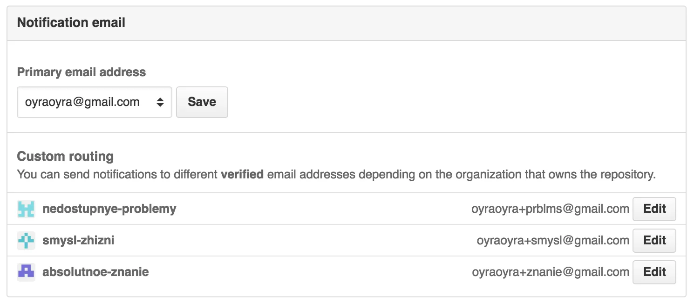This screenshot has width=694, height=302.
Task: Edit routing for nedostupnye-problemy
Action: (x=654, y=209)
